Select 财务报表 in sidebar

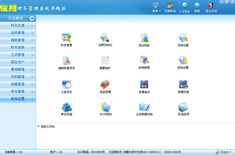[x=18, y=47]
